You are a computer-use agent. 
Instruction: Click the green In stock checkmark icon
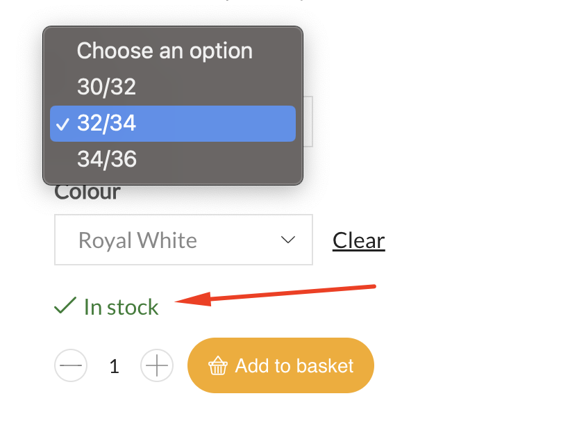coord(65,306)
